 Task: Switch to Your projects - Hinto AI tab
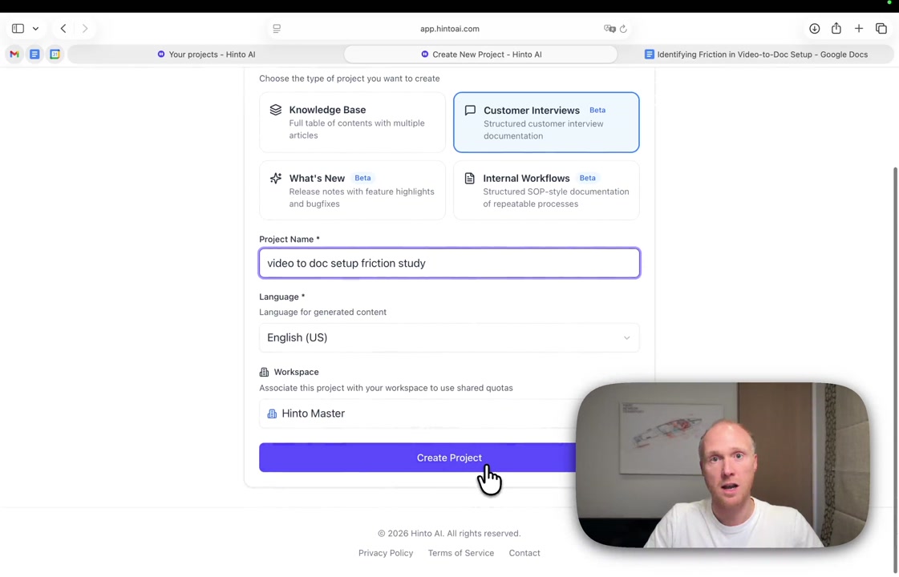click(206, 54)
